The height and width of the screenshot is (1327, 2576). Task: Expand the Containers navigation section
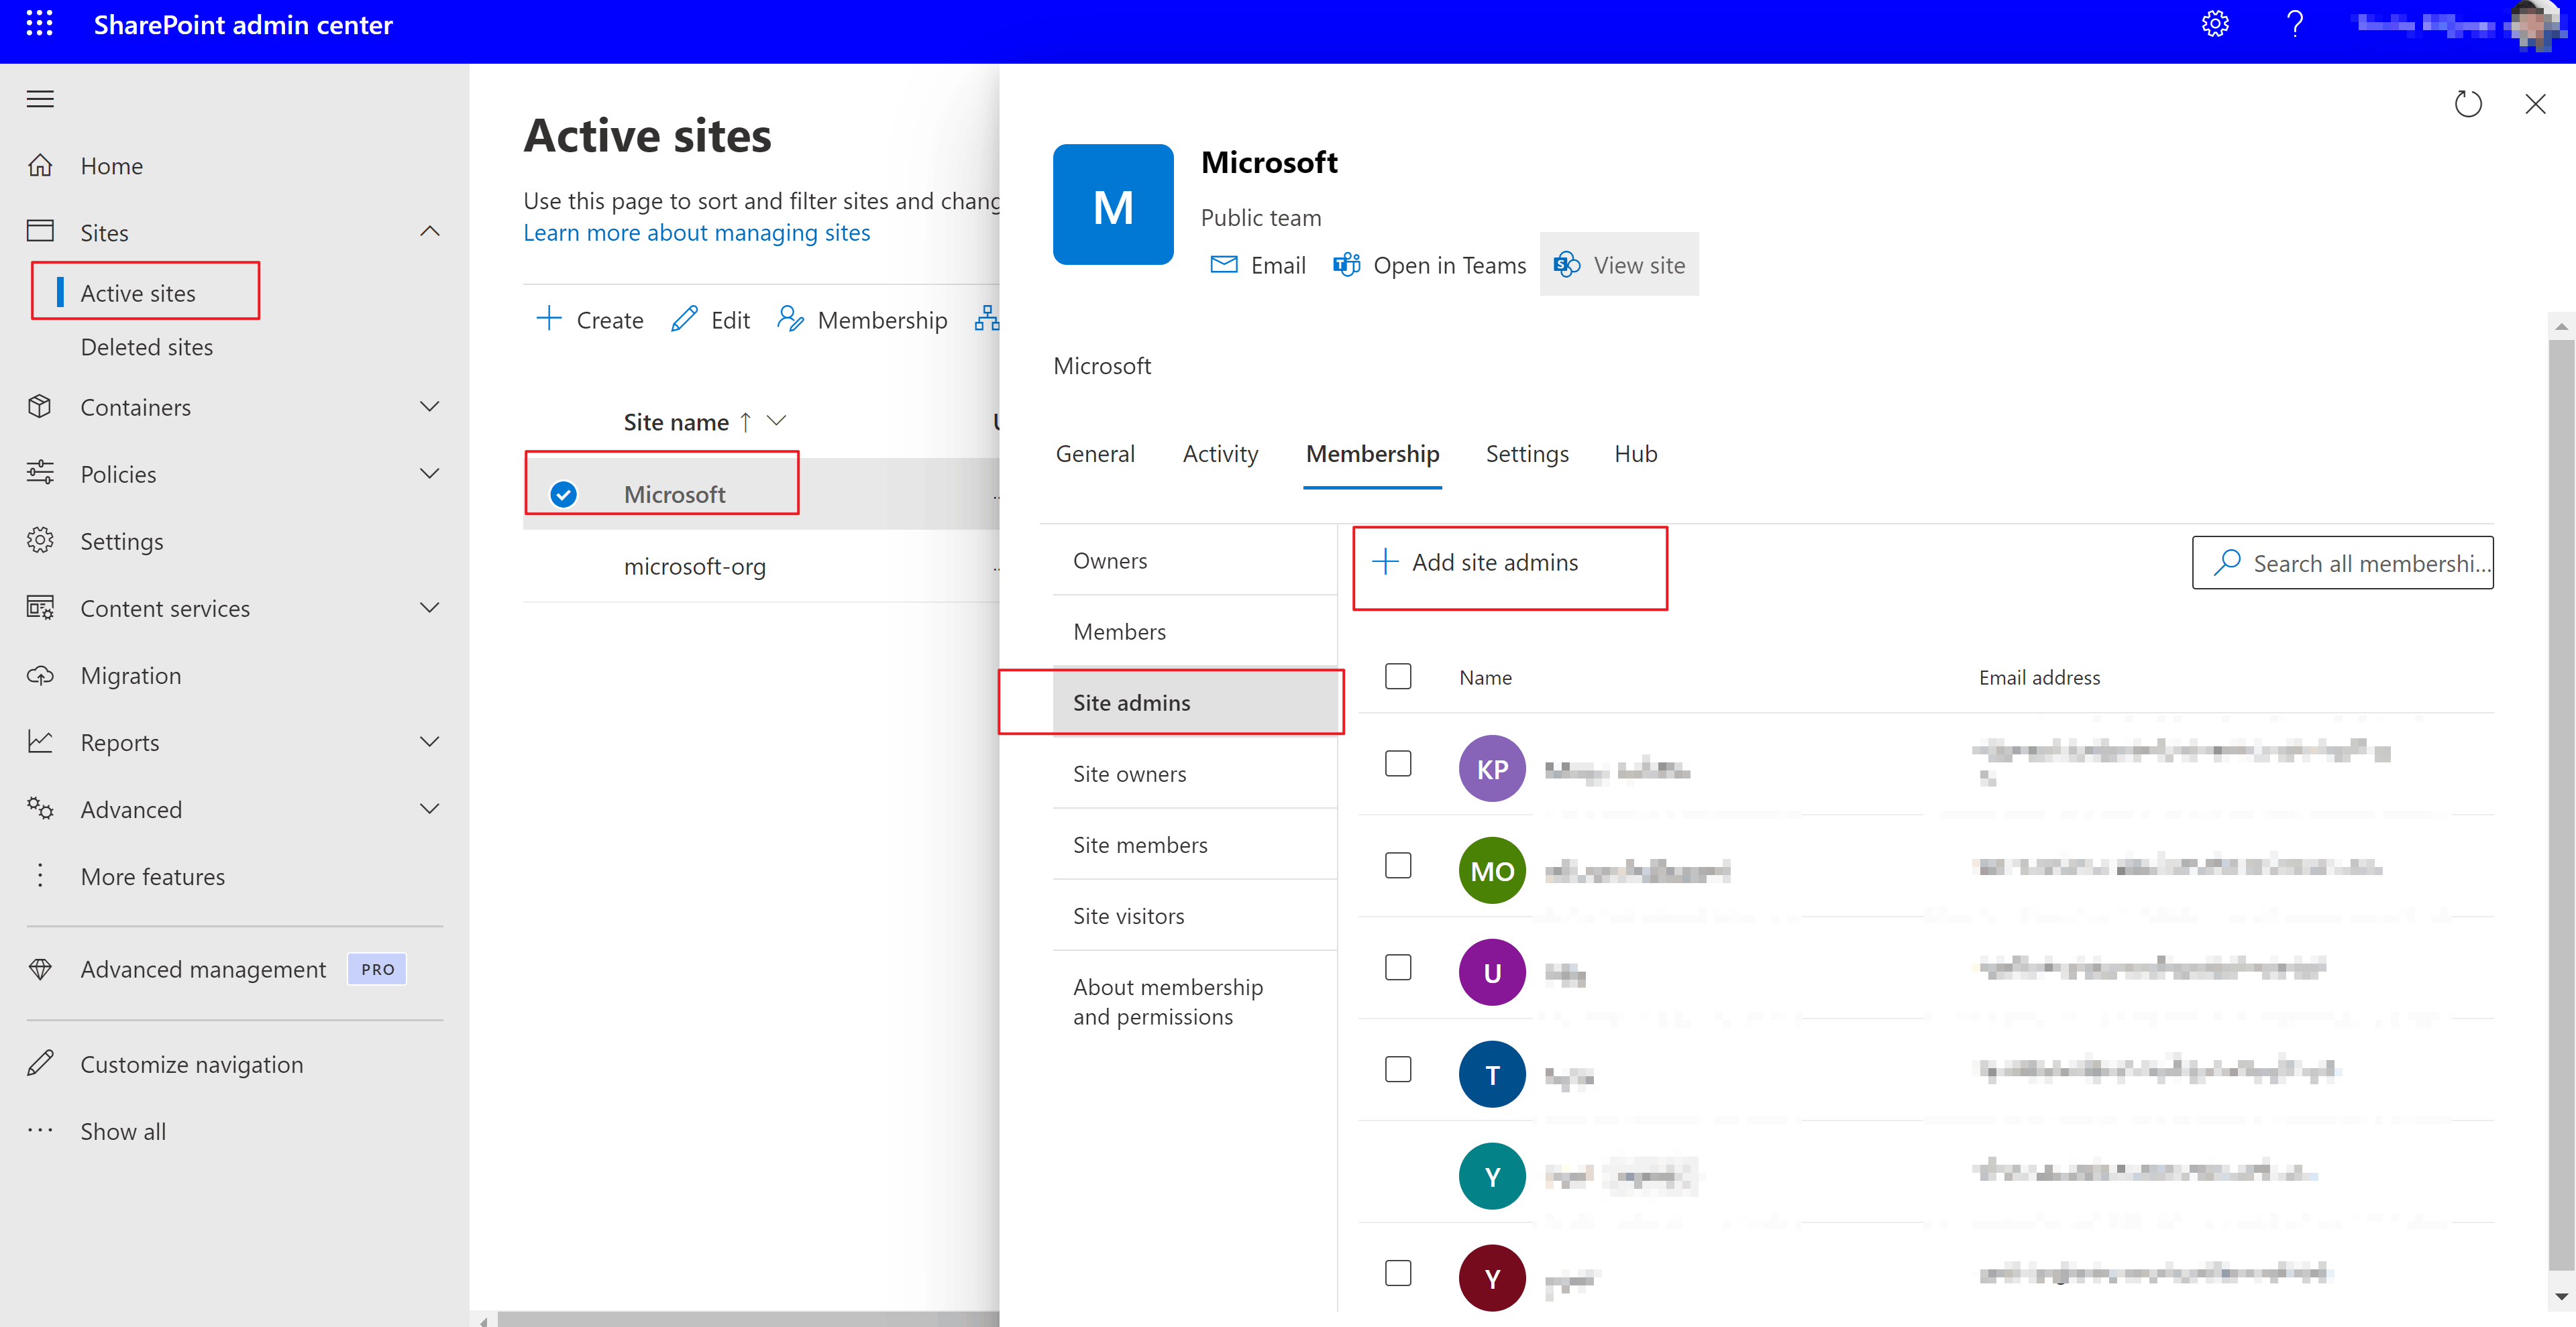(x=430, y=407)
